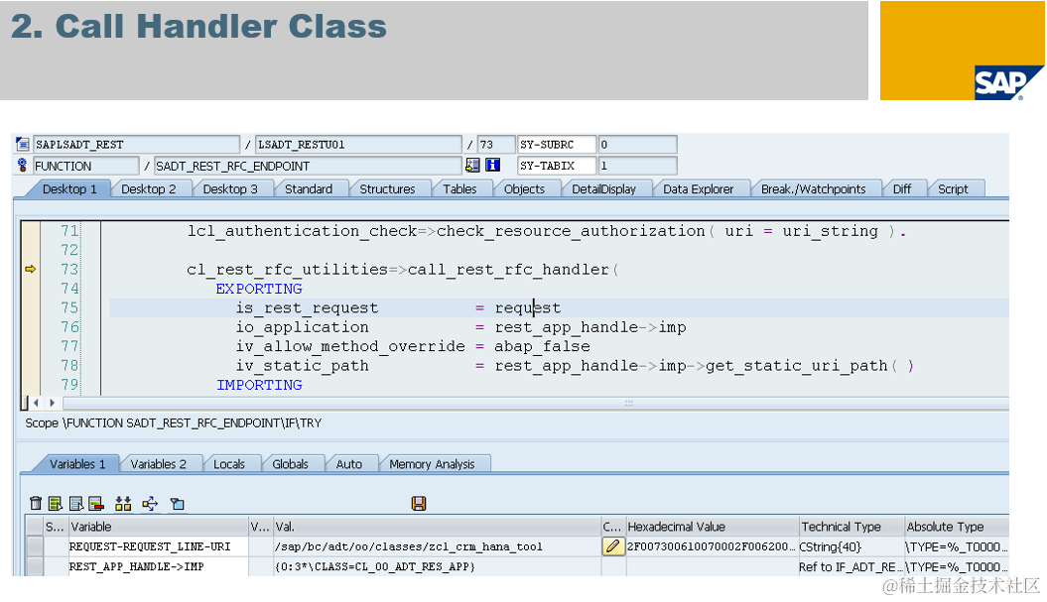The height and width of the screenshot is (602, 1047).
Task: Click the blue information icon
Action: 493,165
